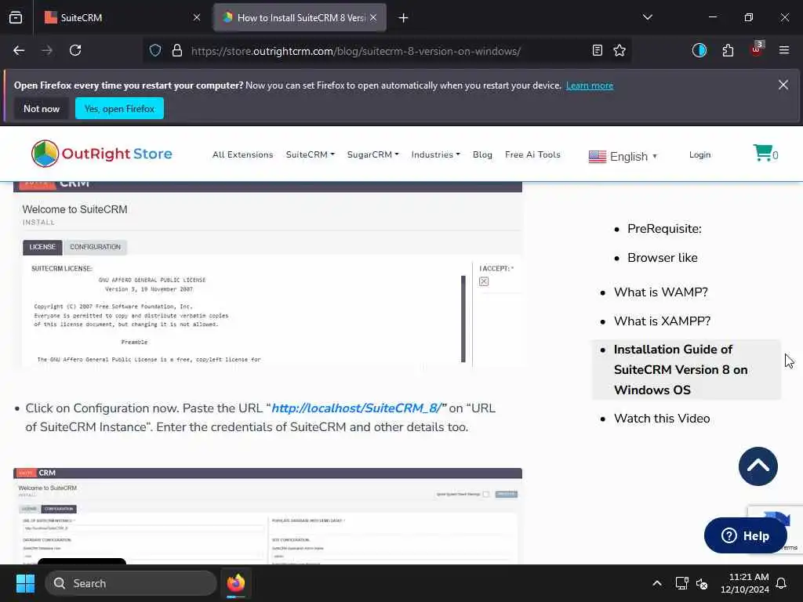Screen dimensions: 803x602
Task: Open the Blog menu item
Action: pos(482,154)
